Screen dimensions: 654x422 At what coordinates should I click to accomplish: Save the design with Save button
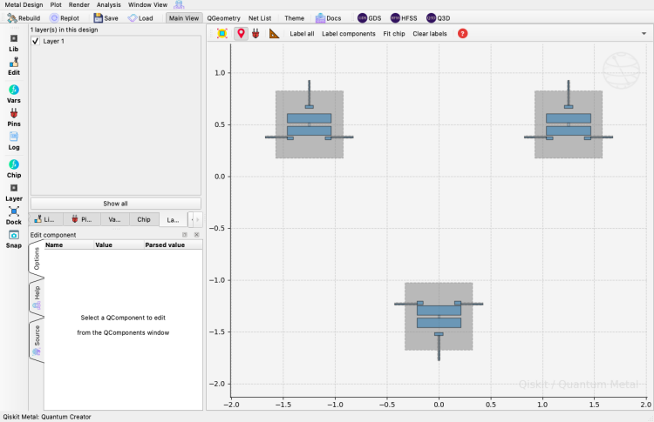(x=106, y=18)
